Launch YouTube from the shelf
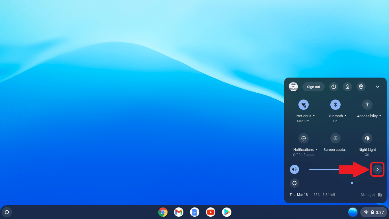Image resolution: width=389 pixels, height=219 pixels. [210, 212]
